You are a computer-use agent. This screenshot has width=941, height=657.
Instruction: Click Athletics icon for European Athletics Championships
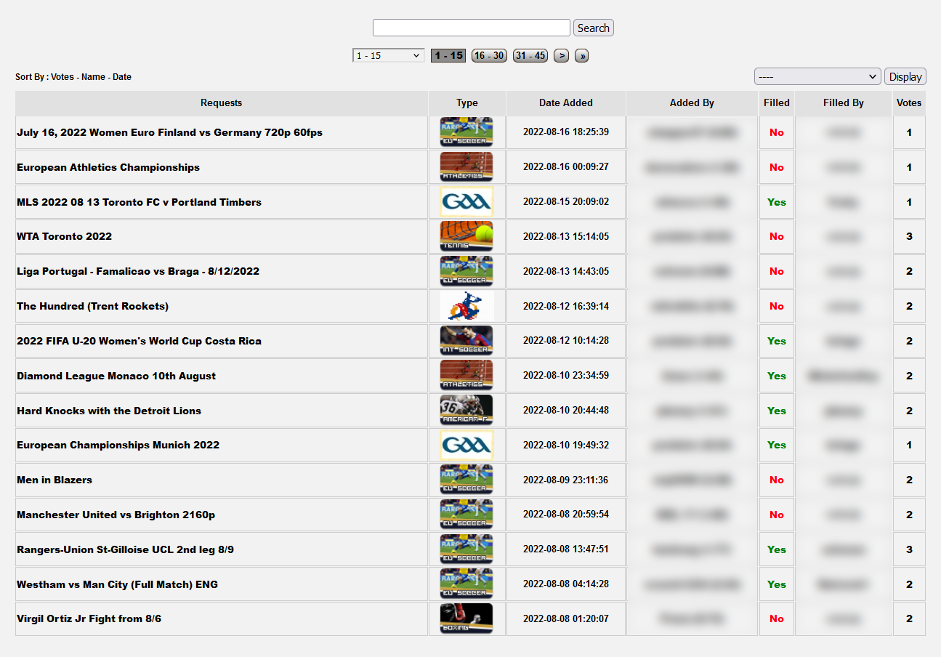pyautogui.click(x=467, y=167)
